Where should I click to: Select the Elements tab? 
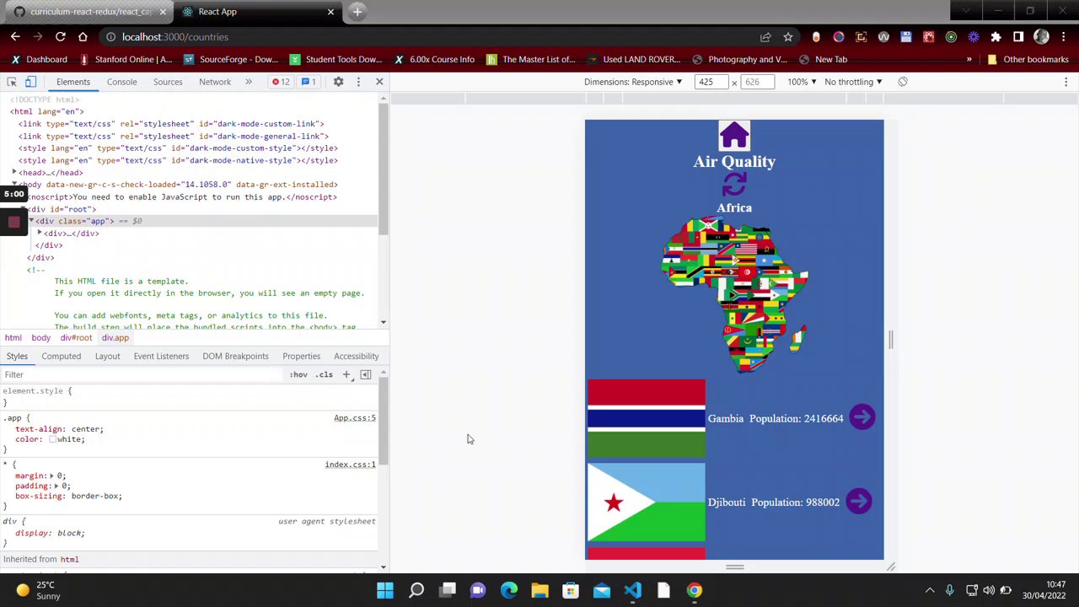[73, 82]
